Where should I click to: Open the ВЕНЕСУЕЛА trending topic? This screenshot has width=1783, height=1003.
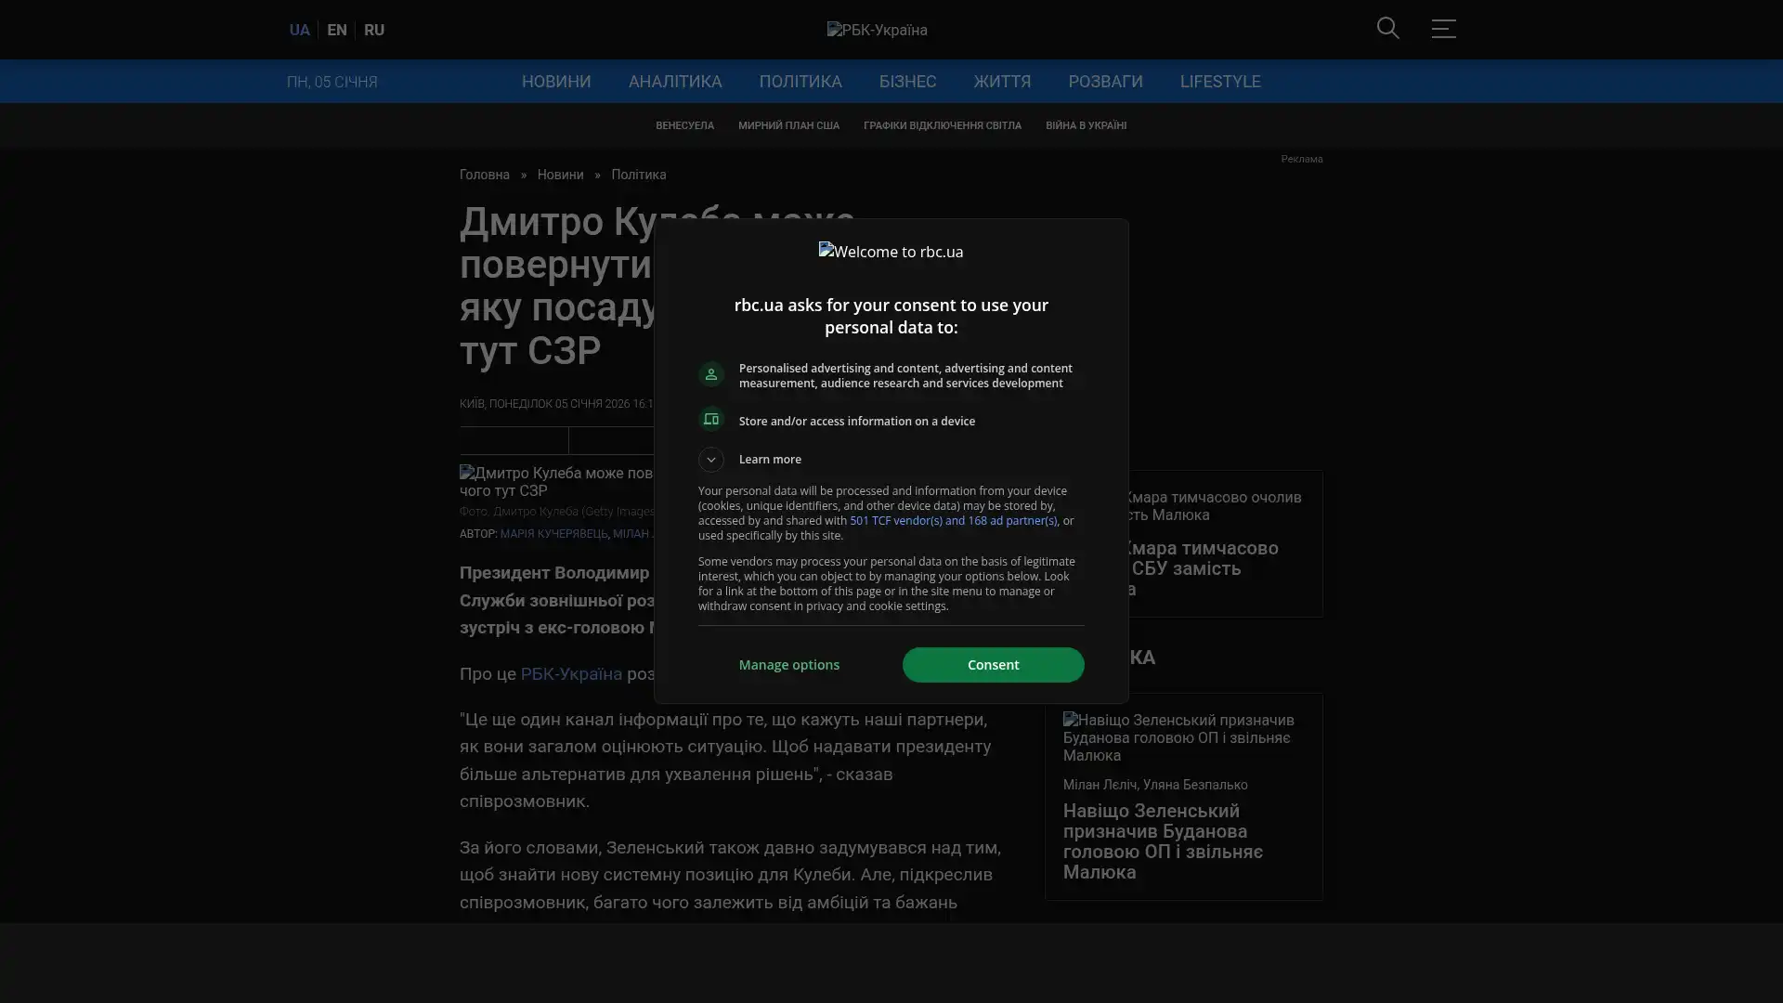pos(684,125)
